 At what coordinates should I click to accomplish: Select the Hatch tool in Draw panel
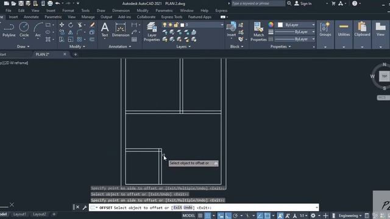coord(48,39)
